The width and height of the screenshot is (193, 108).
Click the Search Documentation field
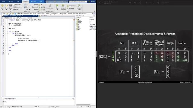78,1
